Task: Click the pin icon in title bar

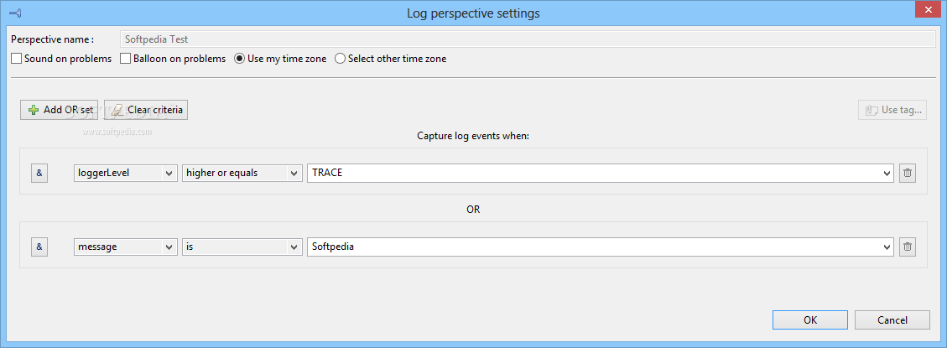Action: click(15, 12)
